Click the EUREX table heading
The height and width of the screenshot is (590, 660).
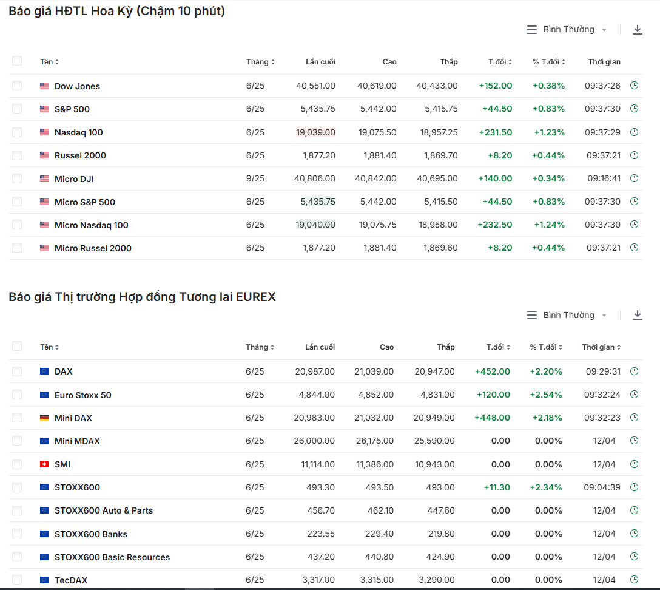click(143, 297)
